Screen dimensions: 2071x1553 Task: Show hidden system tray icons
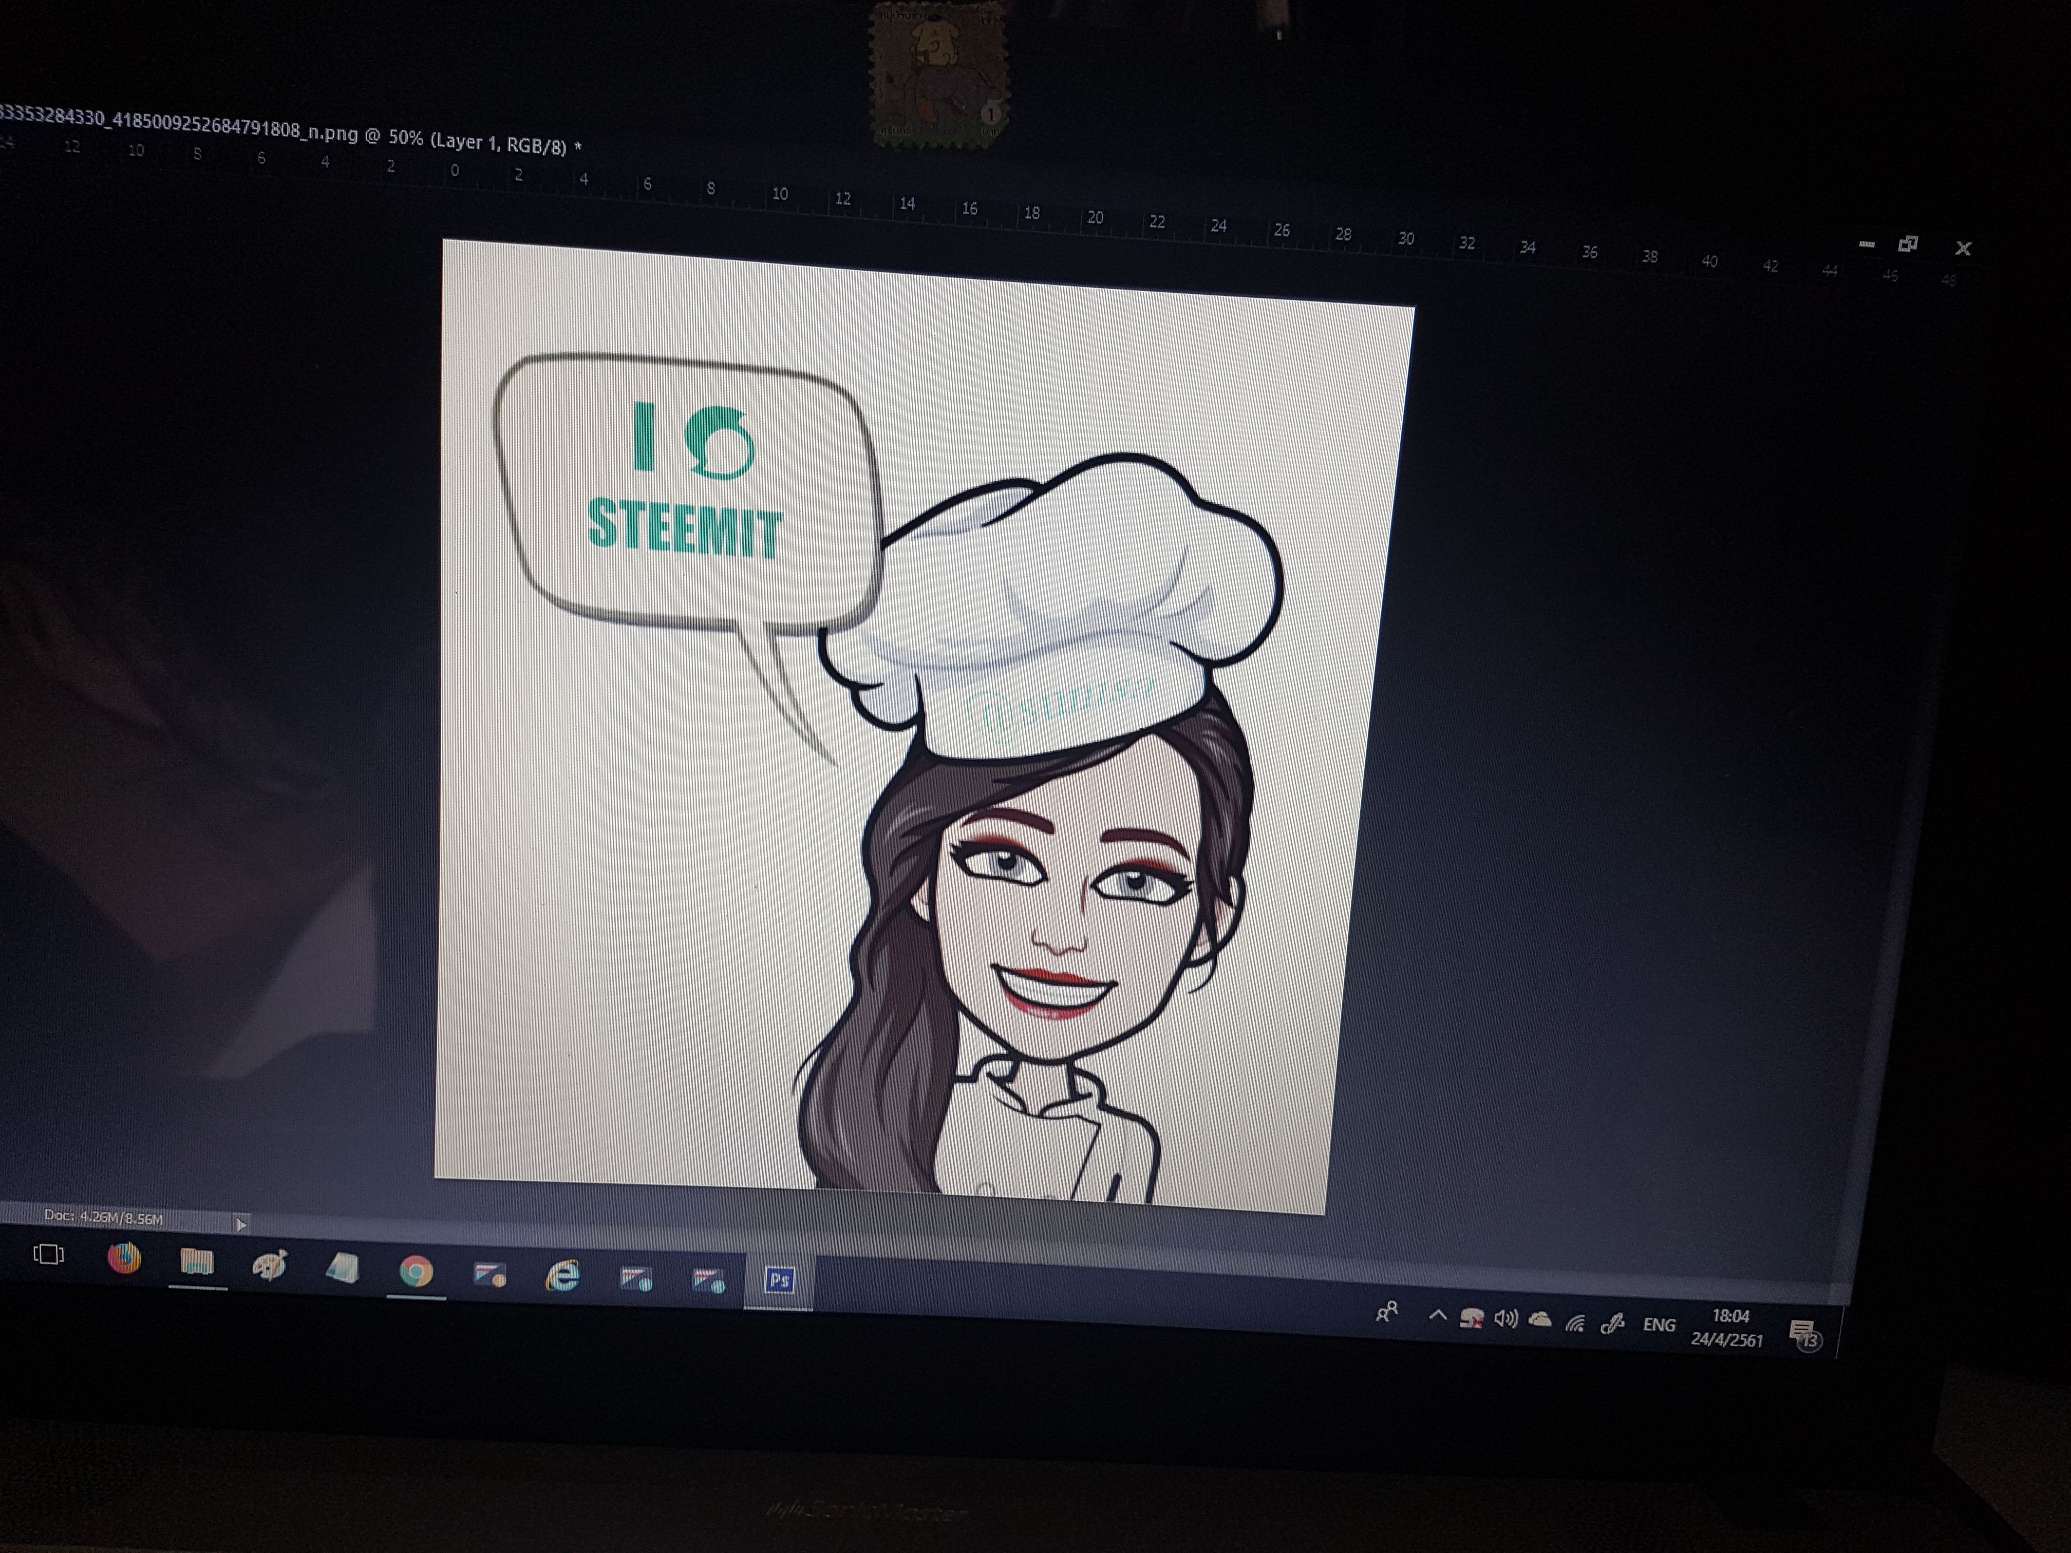(1437, 1315)
